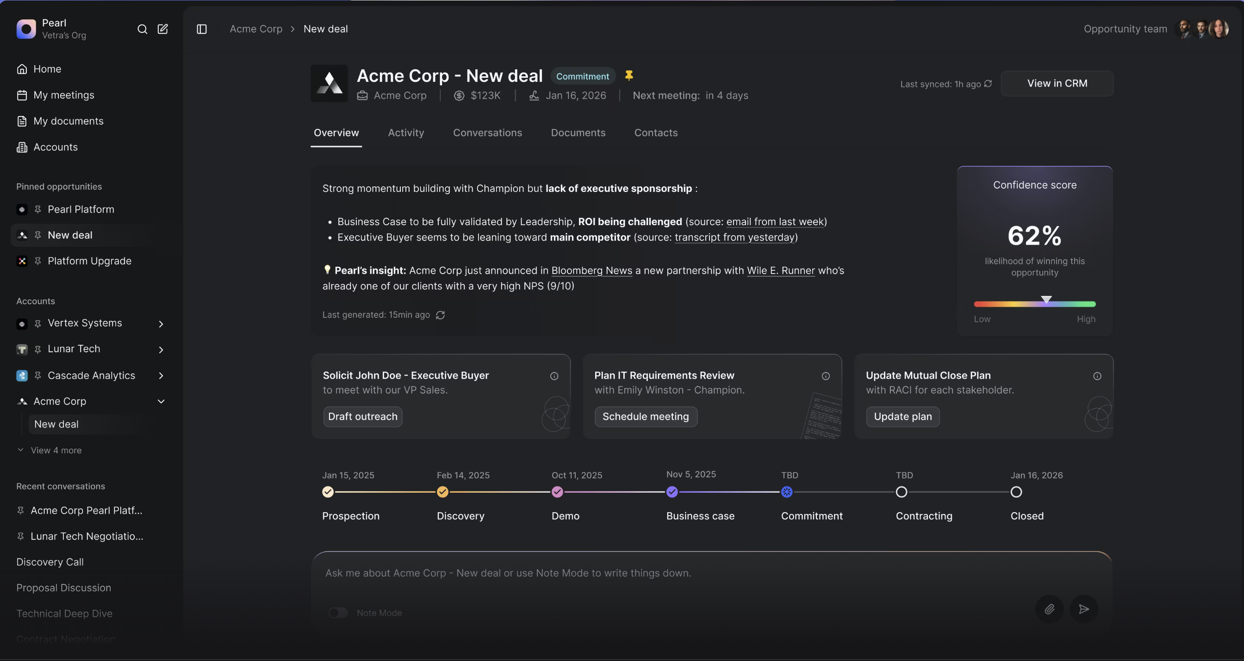The height and width of the screenshot is (661, 1244).
Task: Click the compose new note icon
Action: [x=163, y=29]
